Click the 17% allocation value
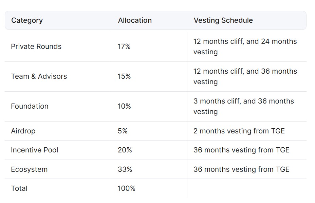Image resolution: width=315 pixels, height=203 pixels. pyautogui.click(x=124, y=47)
